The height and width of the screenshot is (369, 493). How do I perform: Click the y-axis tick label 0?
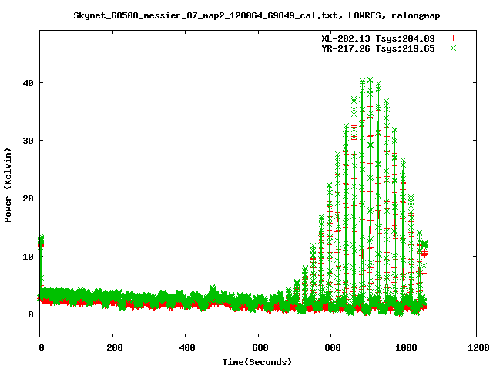31,314
